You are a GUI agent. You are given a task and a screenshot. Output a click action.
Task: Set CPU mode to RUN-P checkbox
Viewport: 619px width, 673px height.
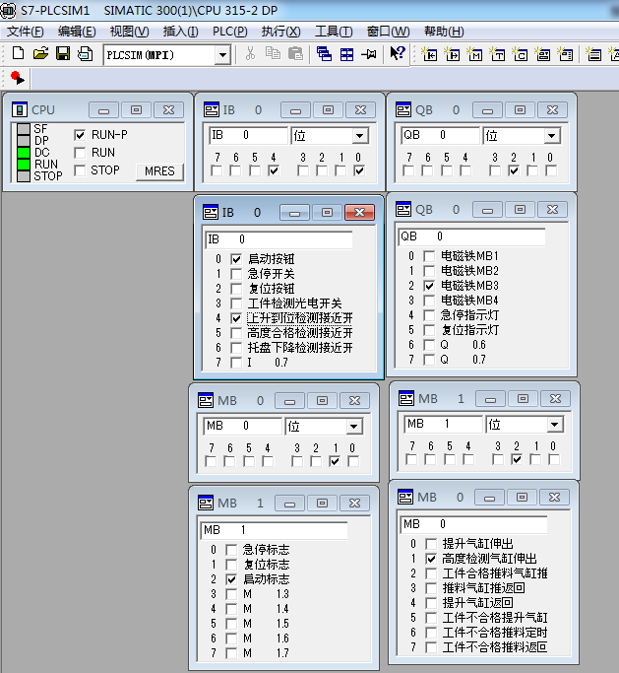pyautogui.click(x=80, y=135)
